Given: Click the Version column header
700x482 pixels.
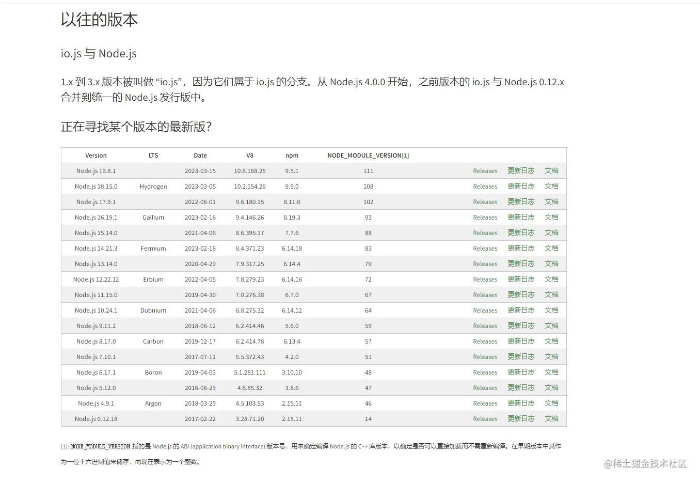Looking at the screenshot, I should 96,156.
